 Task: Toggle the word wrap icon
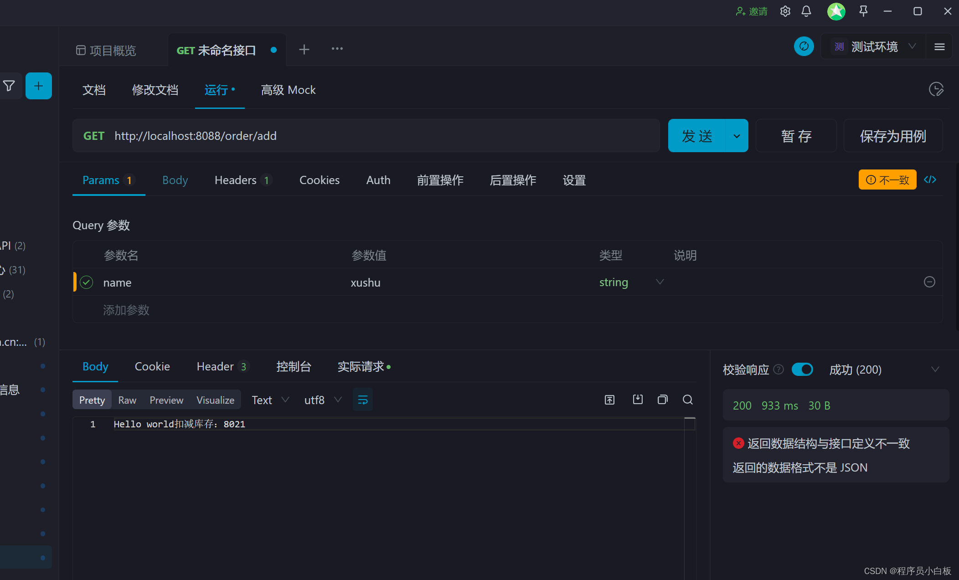click(x=363, y=400)
